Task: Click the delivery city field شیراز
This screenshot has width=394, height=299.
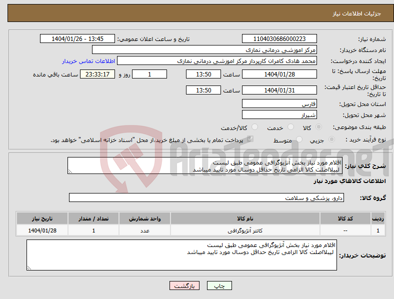Action: (279, 114)
